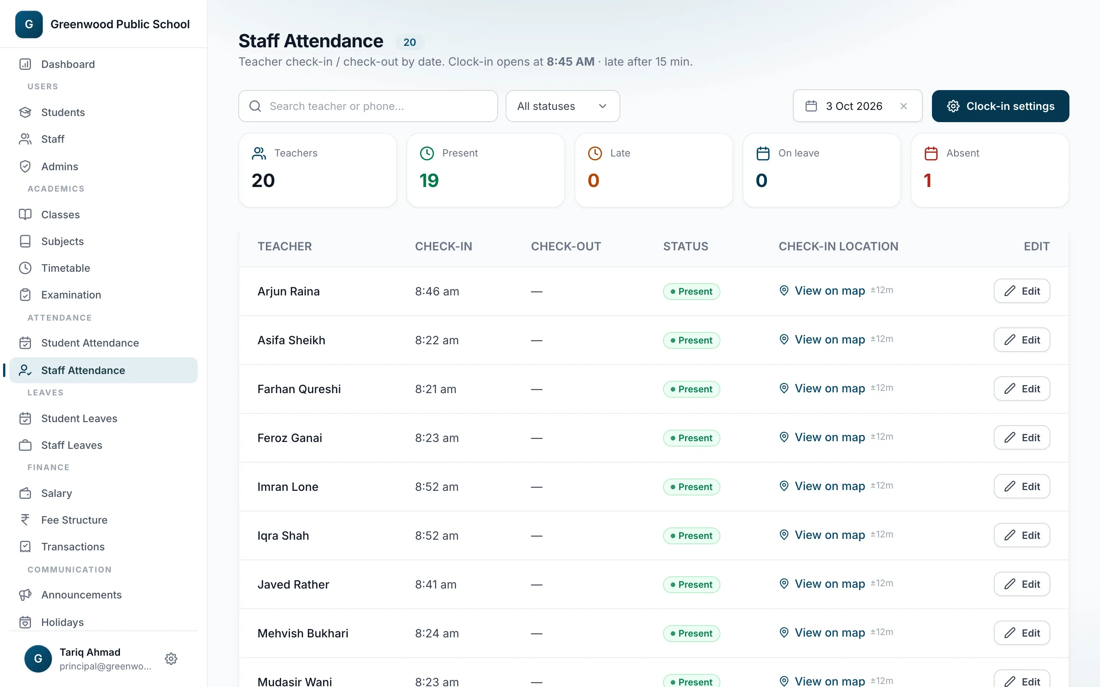1100x687 pixels.
Task: Click the search magnifier icon
Action: [x=256, y=106]
